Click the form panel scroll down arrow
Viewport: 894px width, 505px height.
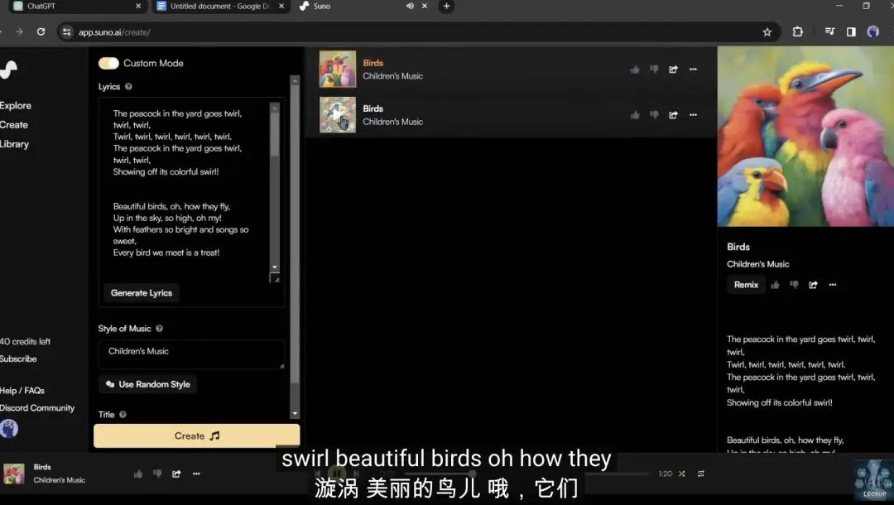[x=295, y=414]
